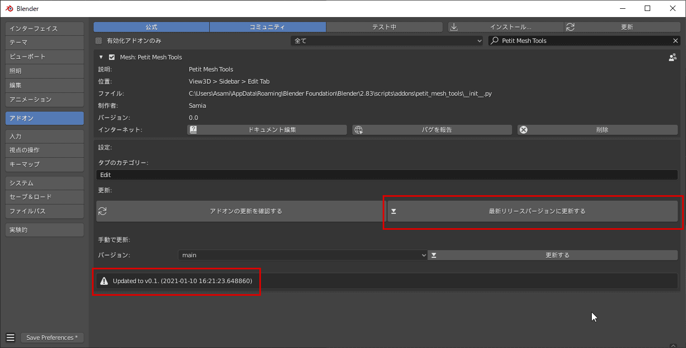The height and width of the screenshot is (348, 686).
Task: Open the 視点の操作 preferences section
Action: pos(45,150)
